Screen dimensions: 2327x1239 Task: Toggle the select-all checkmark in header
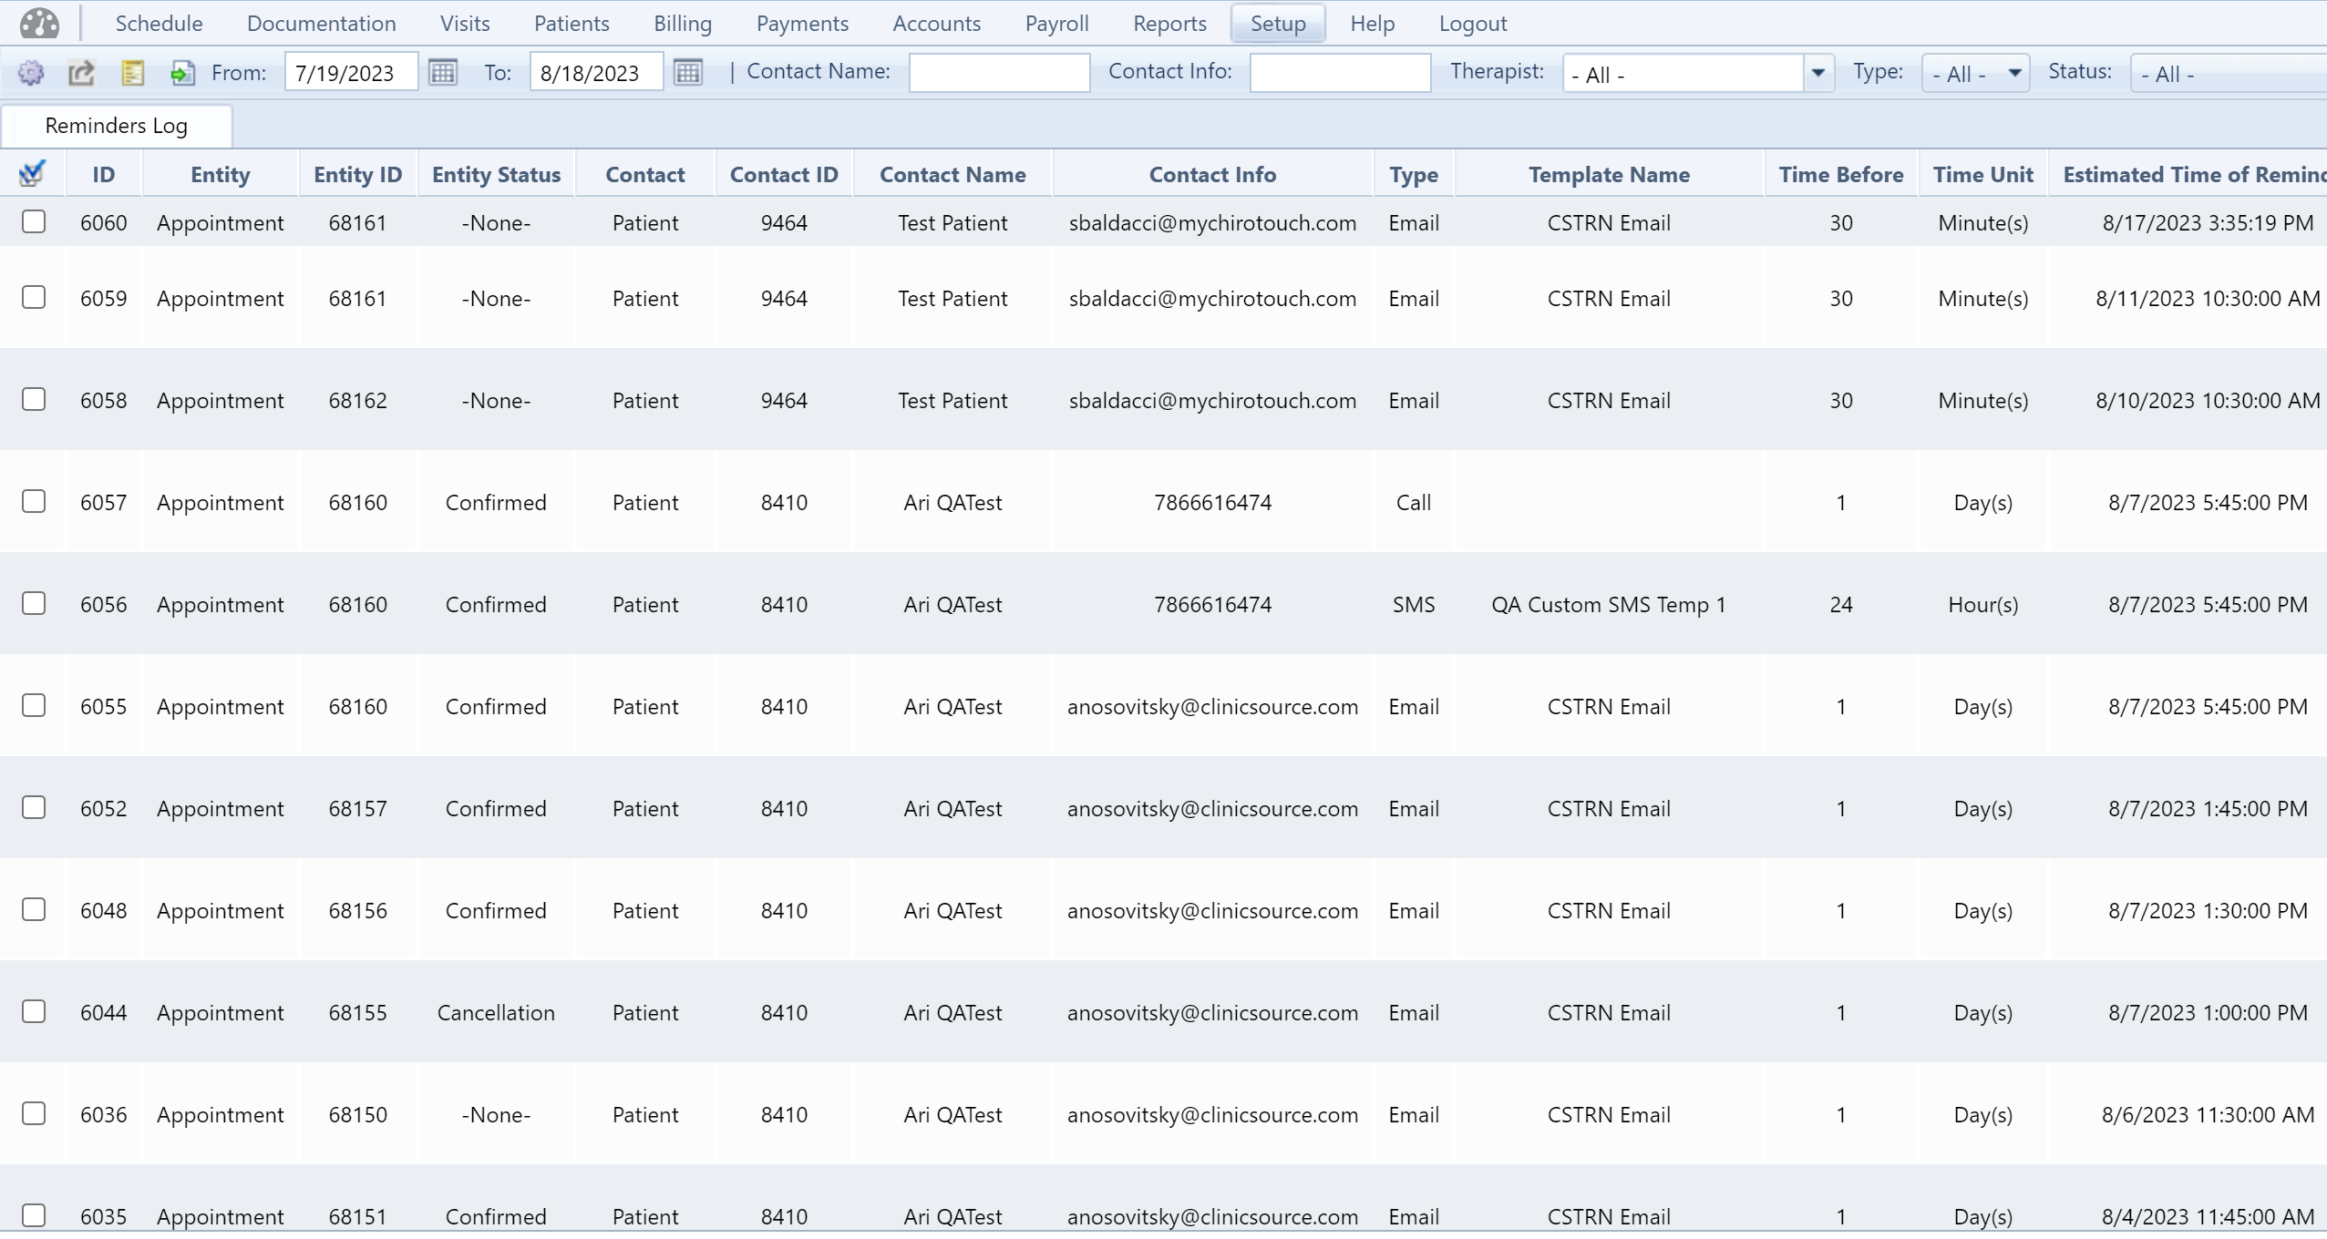point(33,172)
